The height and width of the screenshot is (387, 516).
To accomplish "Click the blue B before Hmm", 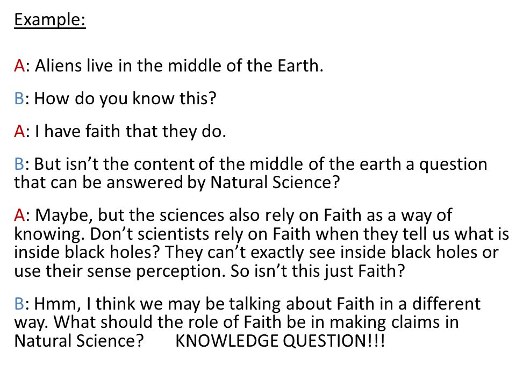I will [19, 303].
